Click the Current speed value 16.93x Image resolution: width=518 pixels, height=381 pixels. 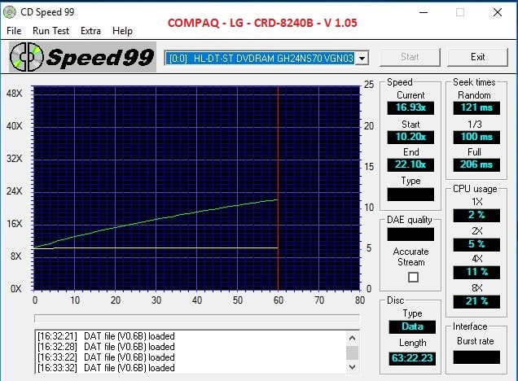(x=410, y=107)
